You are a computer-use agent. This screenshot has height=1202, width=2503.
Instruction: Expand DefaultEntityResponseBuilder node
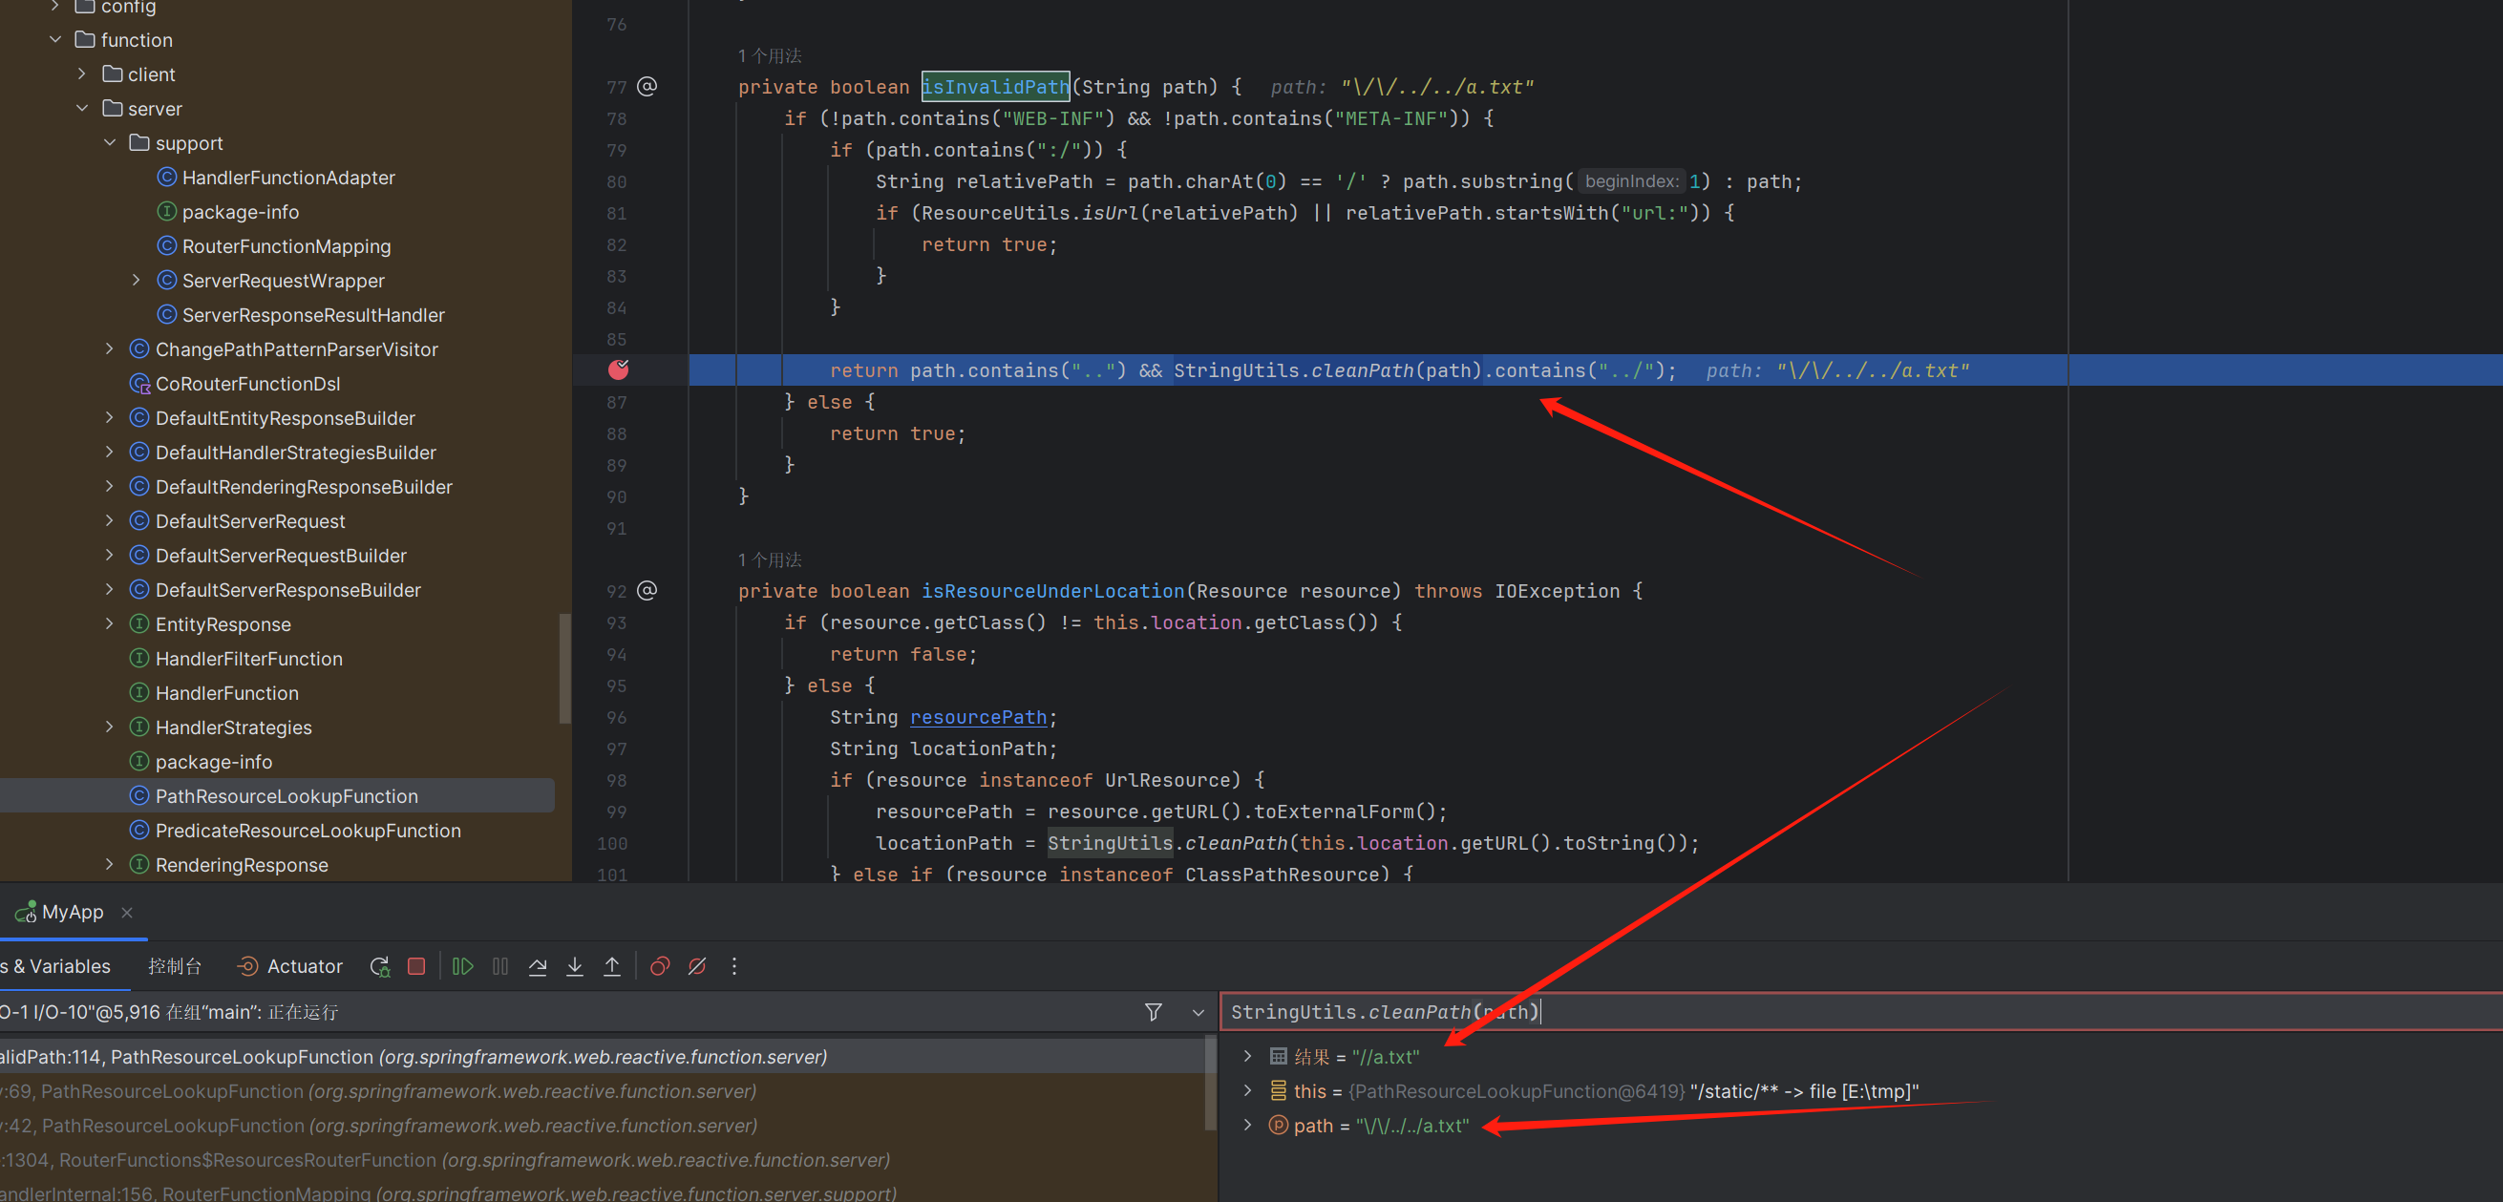coord(110,418)
